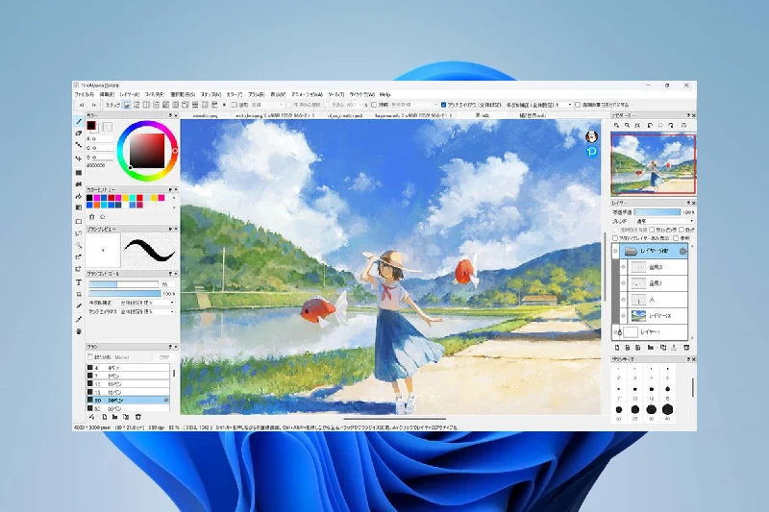
Task: Delete layer using the layer panel trash icon
Action: tap(687, 347)
